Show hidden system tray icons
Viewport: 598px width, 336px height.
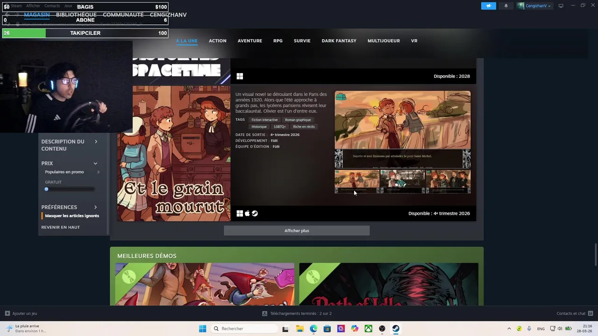[x=509, y=329]
